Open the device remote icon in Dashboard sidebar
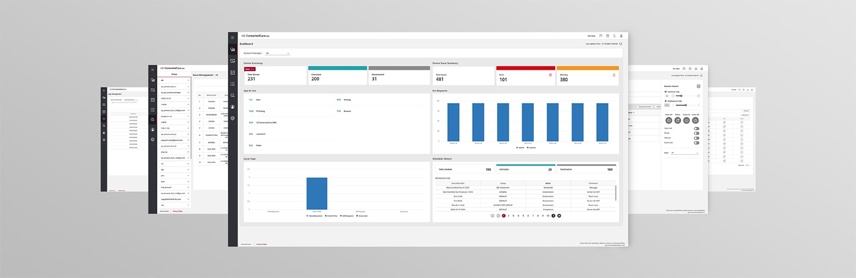856x278 pixels. (232, 61)
